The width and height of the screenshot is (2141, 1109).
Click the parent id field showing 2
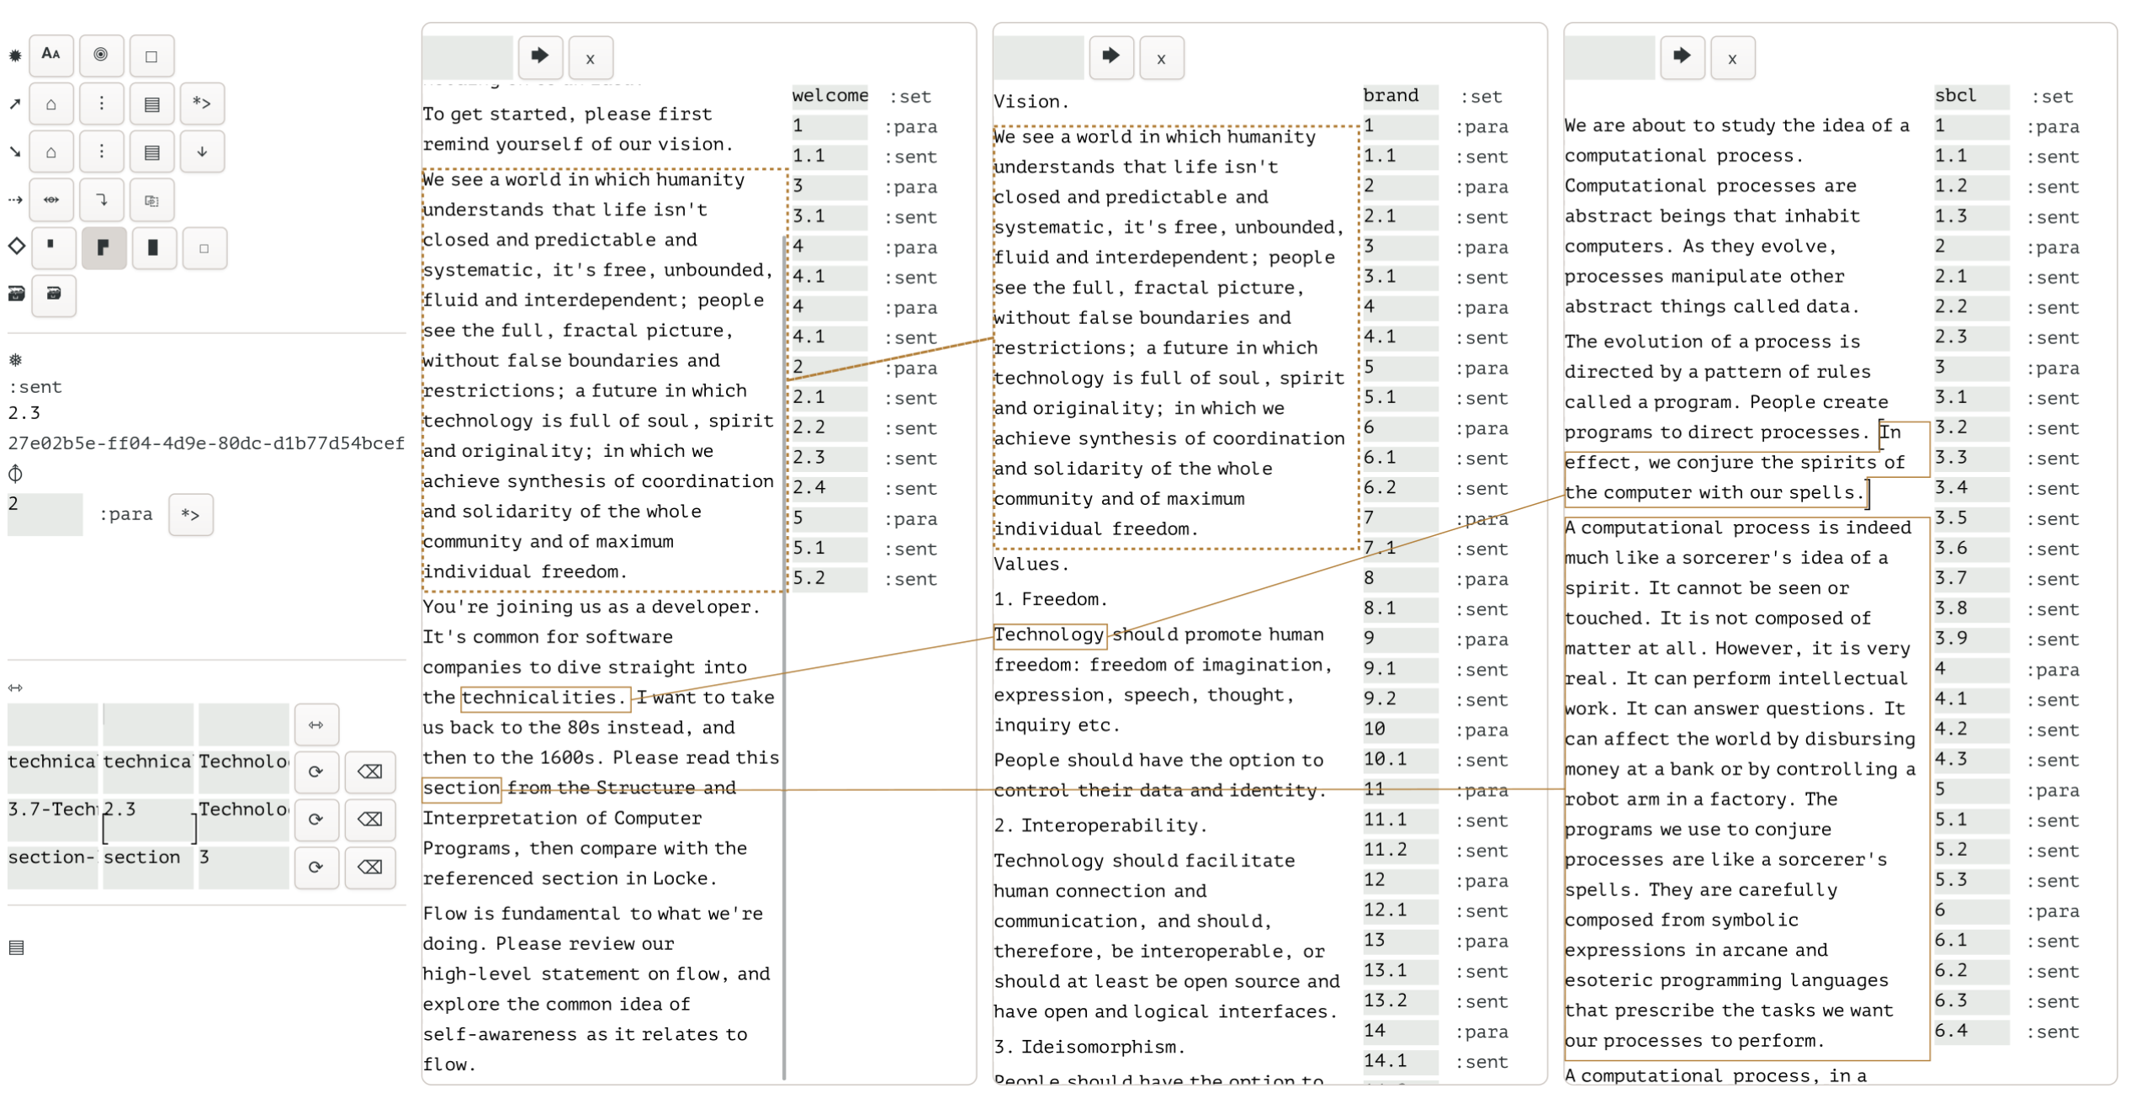[45, 515]
